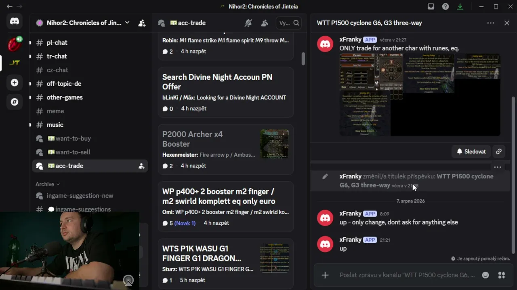Collapse the Archive category
Viewport: 517px width, 290px height.
[48, 184]
